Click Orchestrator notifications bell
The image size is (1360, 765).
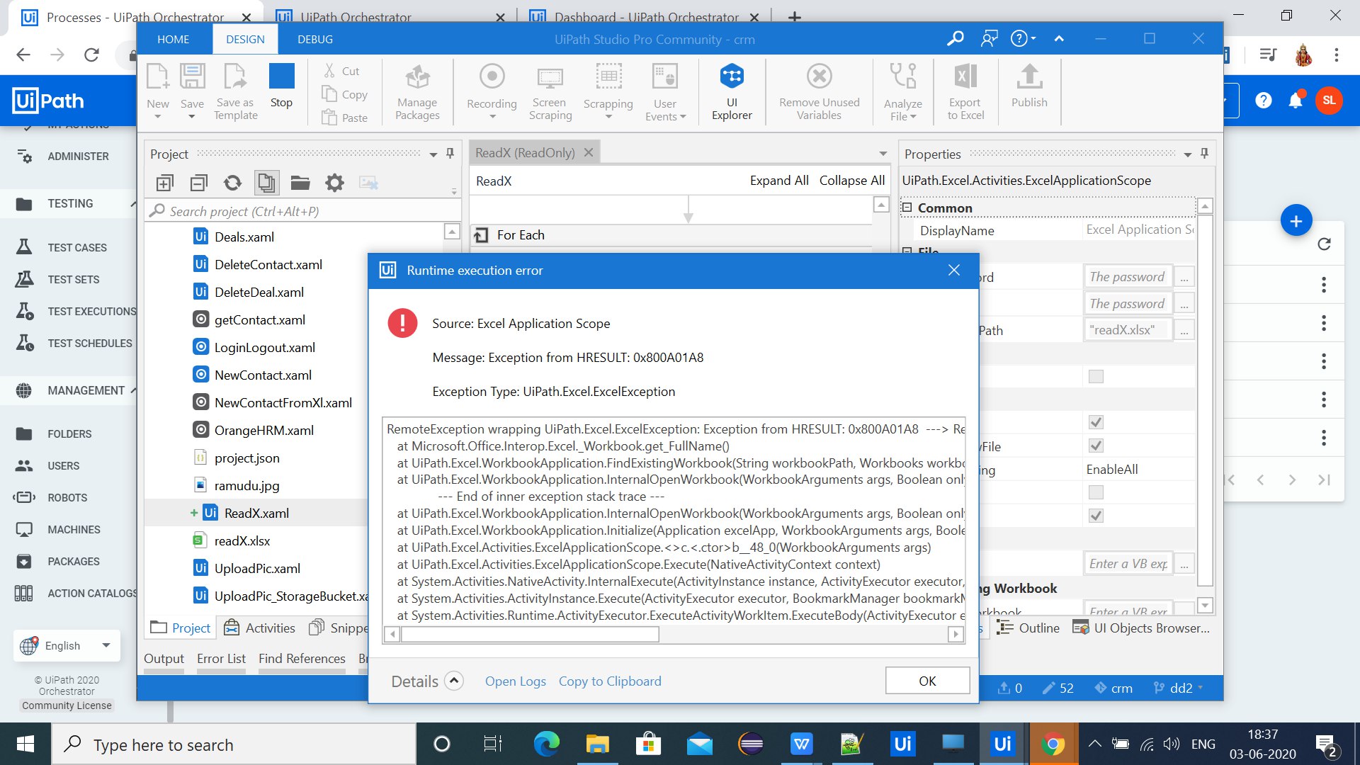[x=1296, y=101]
